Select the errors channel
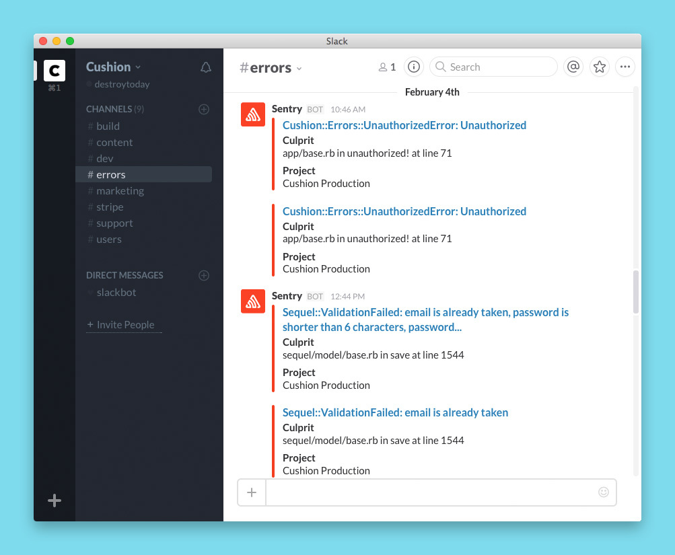This screenshot has width=675, height=555. tap(144, 175)
